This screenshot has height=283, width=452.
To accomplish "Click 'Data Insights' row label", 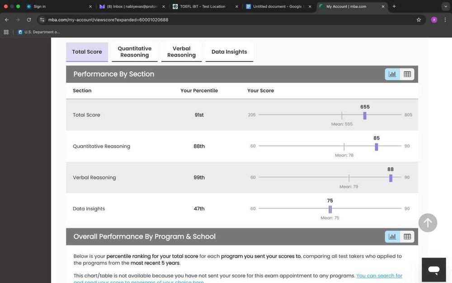I will (x=89, y=209).
